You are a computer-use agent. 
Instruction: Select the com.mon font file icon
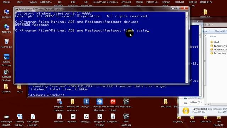tap(60, 118)
